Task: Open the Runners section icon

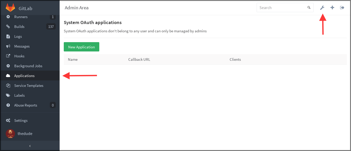Action: pyautogui.click(x=8, y=17)
